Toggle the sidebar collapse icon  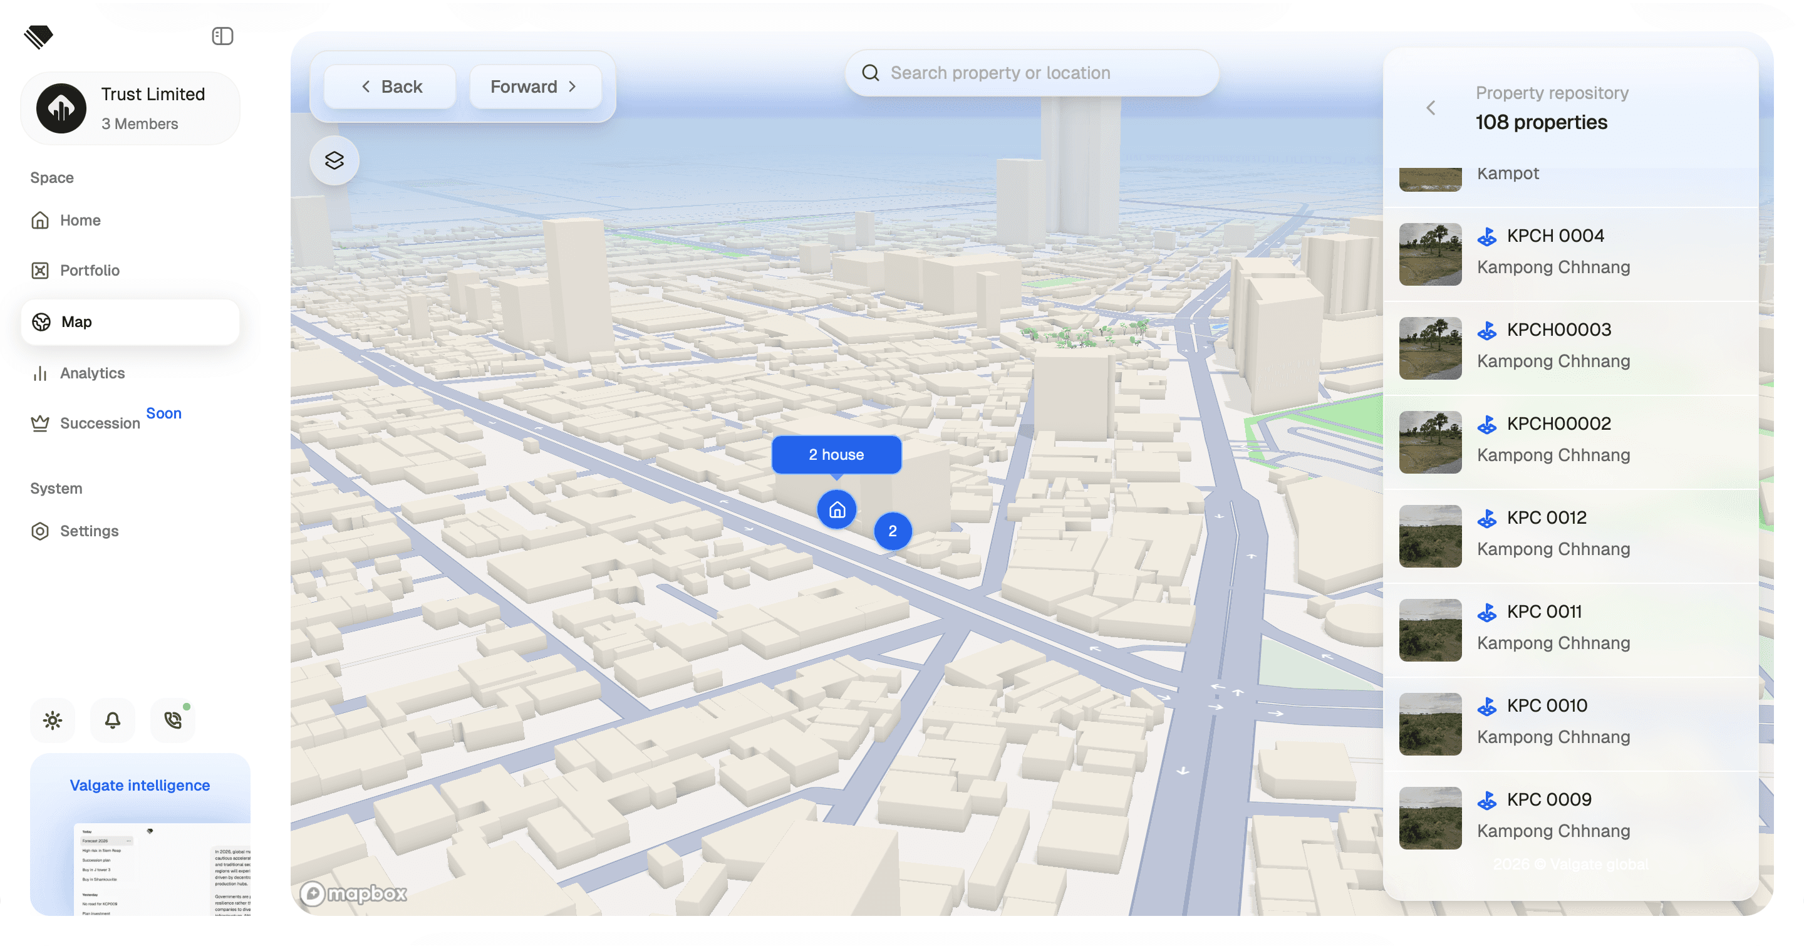click(x=222, y=36)
